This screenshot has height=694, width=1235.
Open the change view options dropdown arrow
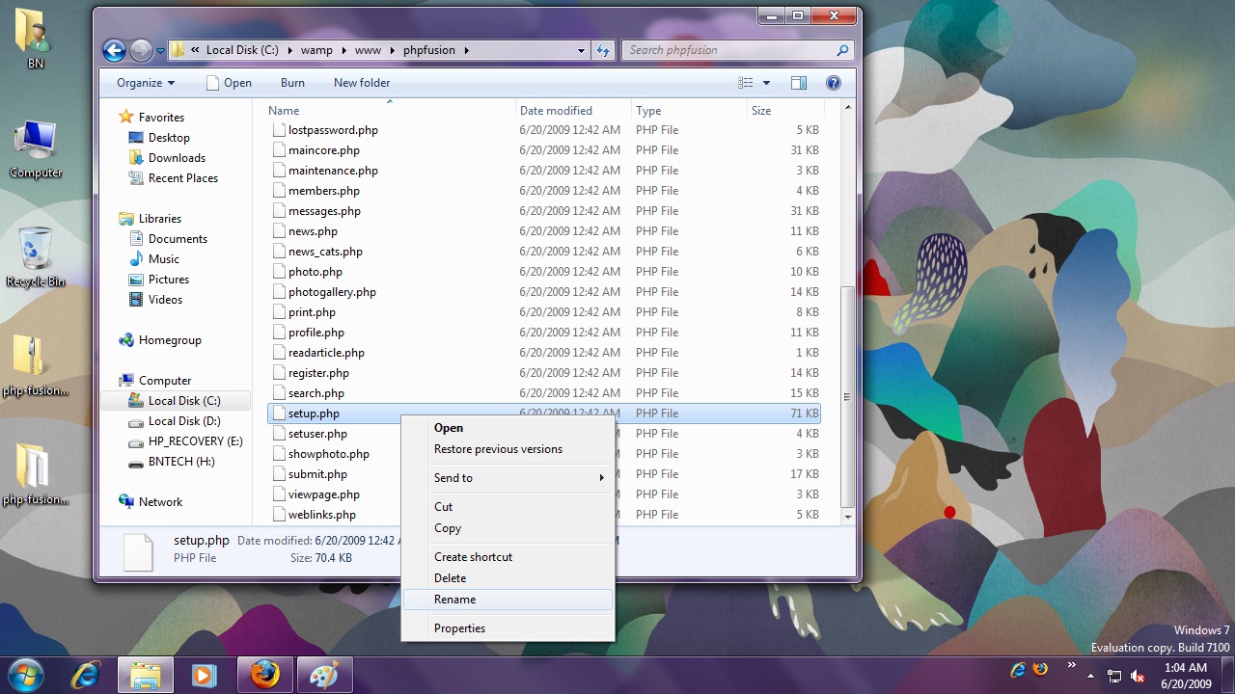(767, 83)
